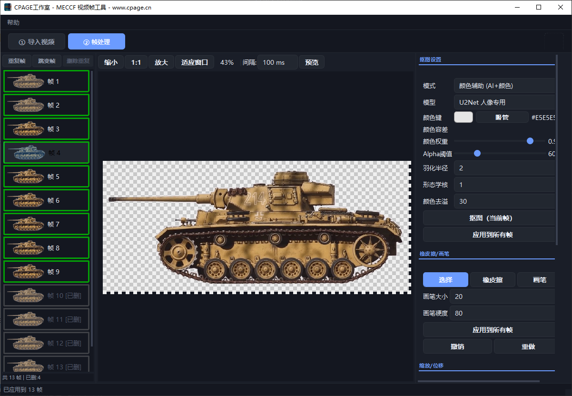This screenshot has height=396, width=572.
Task: Set zoom to 1:1
Action: coord(136,62)
